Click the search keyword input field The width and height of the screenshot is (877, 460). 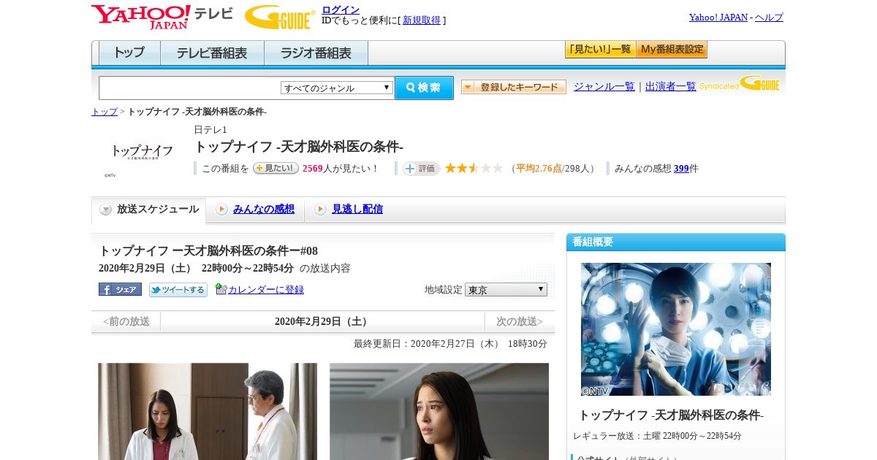coord(189,88)
